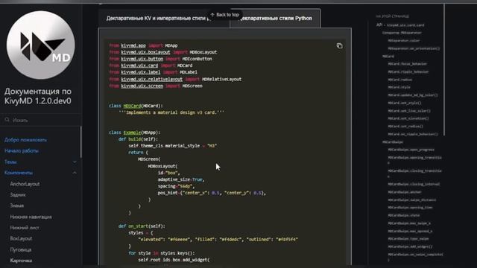Jump to 'MDCardSwipe.type_swipe' entry
The height and width of the screenshot is (268, 477).
click(x=408, y=239)
